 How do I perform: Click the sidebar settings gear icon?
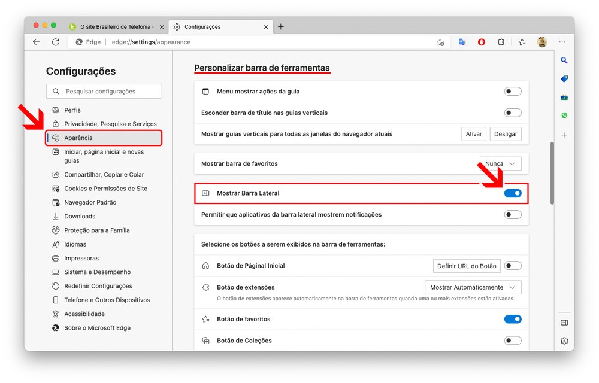[x=564, y=341]
